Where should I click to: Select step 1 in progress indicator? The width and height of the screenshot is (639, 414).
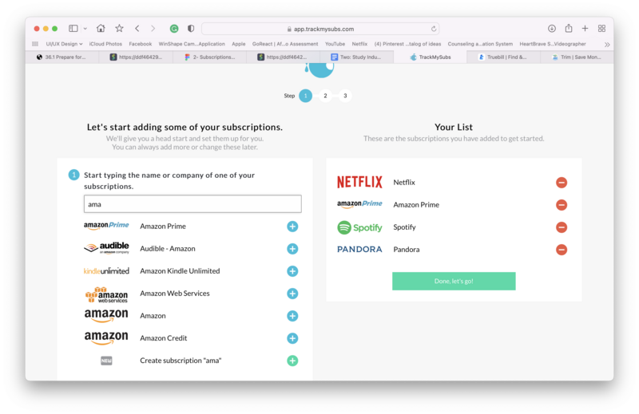(x=305, y=96)
